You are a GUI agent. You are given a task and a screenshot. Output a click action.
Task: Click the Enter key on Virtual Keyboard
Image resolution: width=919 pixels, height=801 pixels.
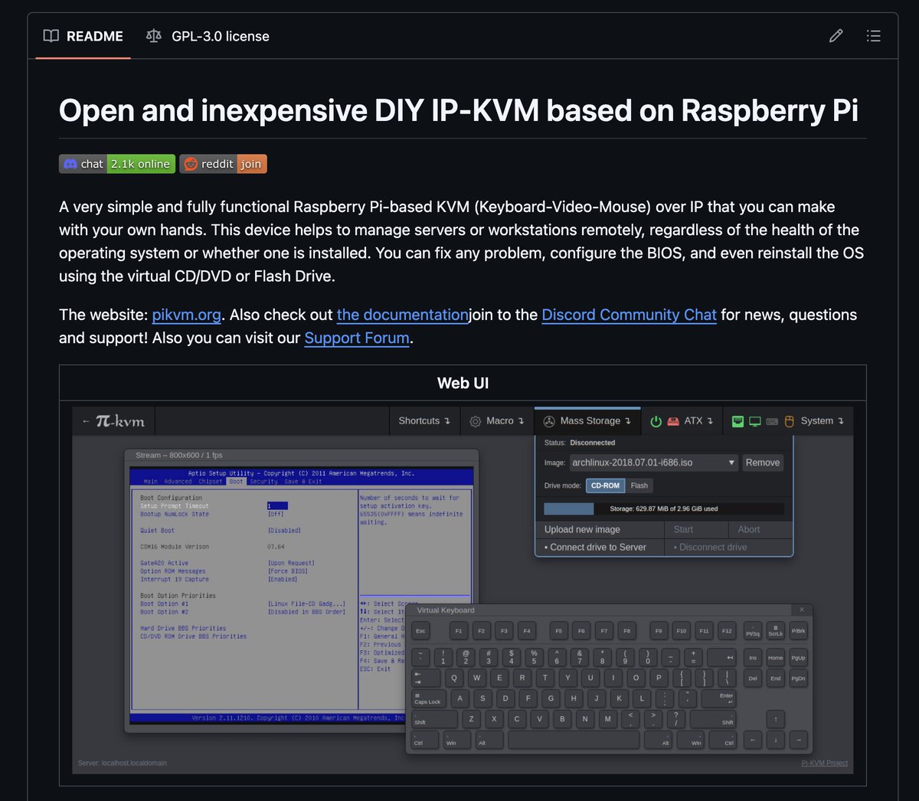click(719, 698)
